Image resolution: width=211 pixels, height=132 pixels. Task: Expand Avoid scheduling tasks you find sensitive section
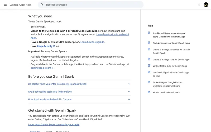(x=79, y=92)
